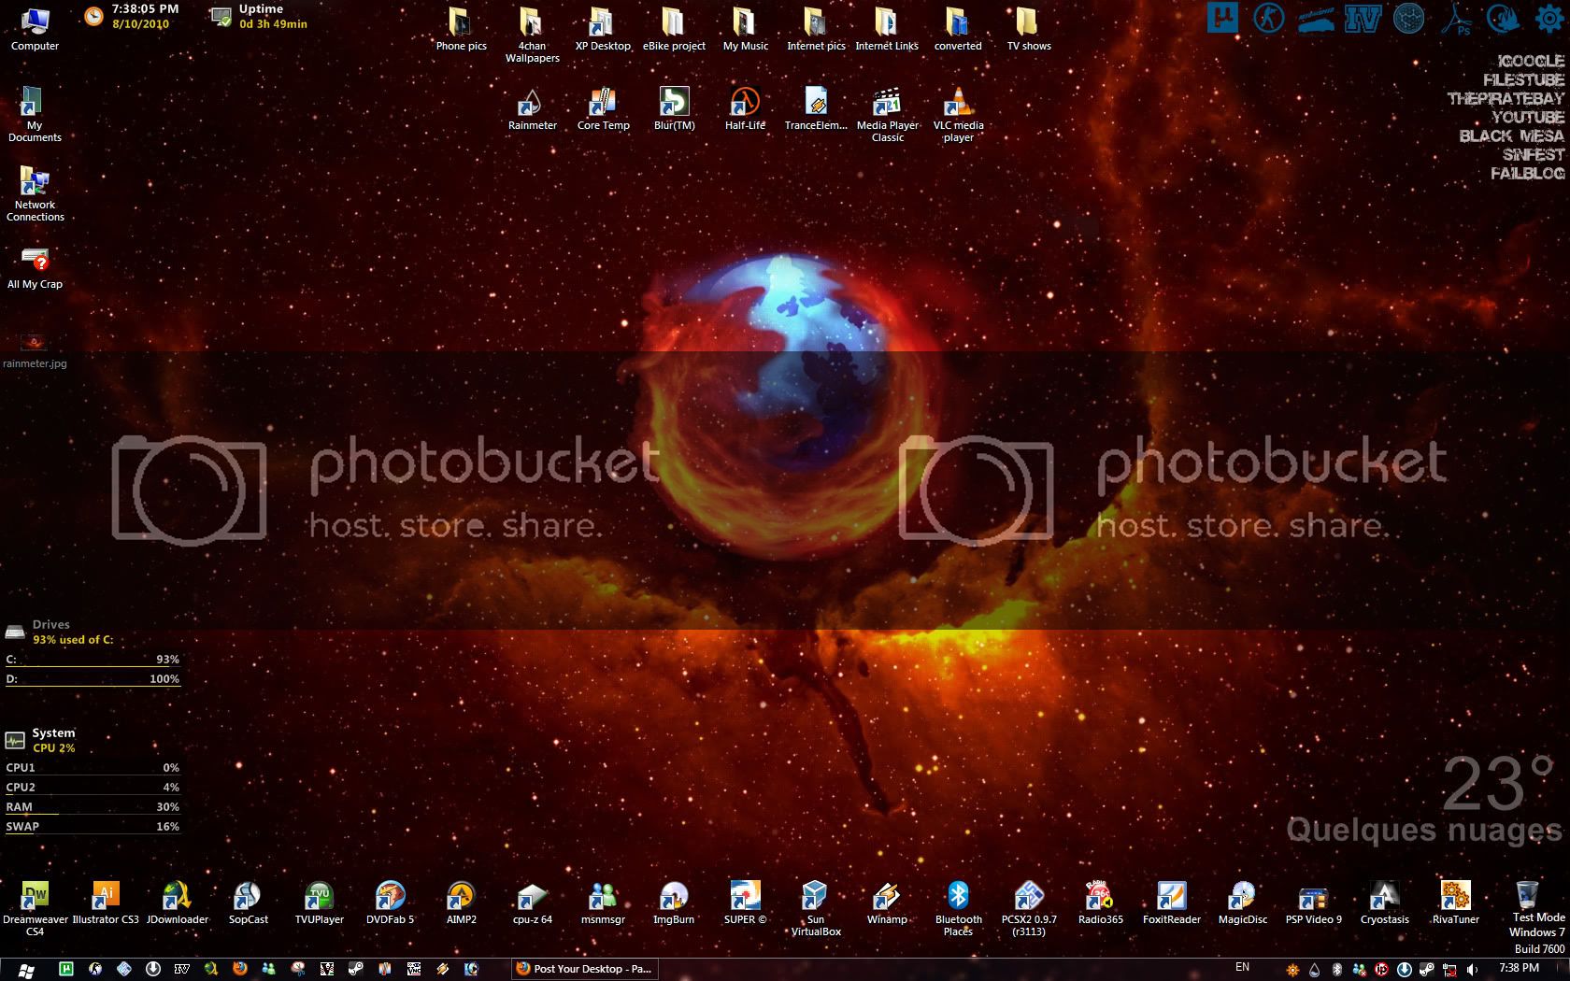Open Dreamweaver CS4 from the desktop
The width and height of the screenshot is (1570, 981).
tap(36, 897)
